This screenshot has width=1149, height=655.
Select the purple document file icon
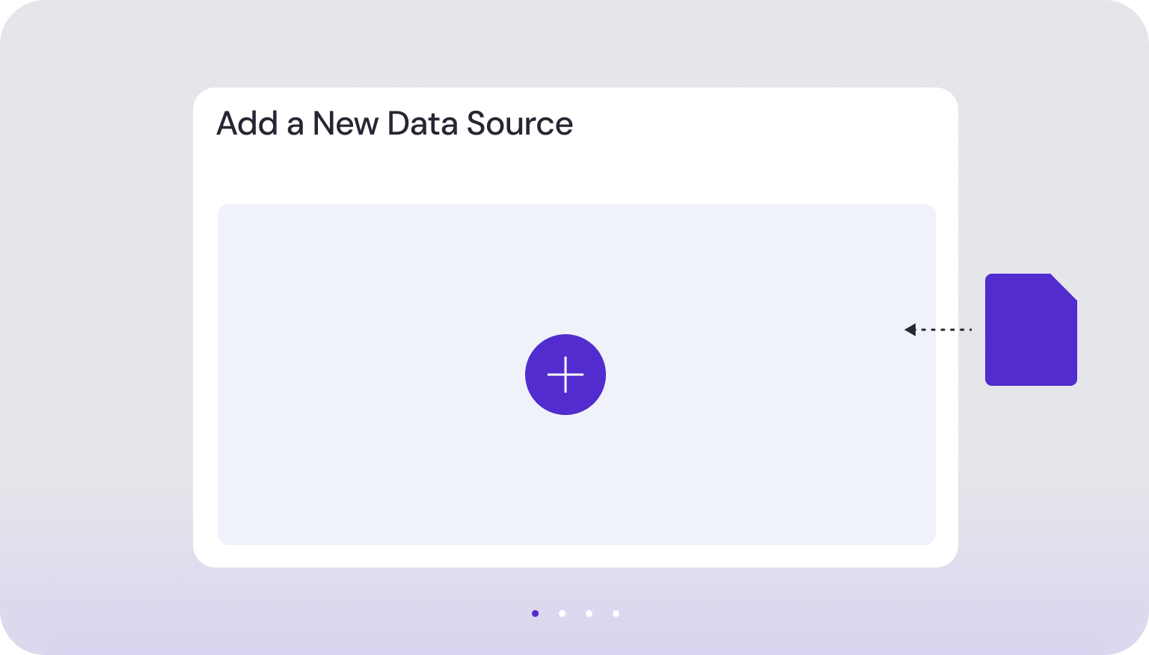point(1031,330)
